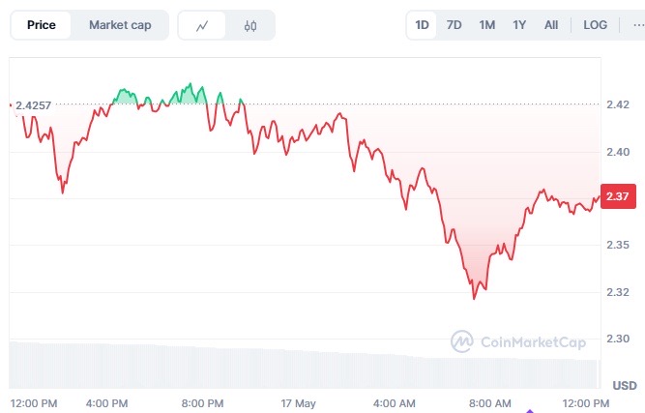
Task: Click the CoinMarketCap logo watermark
Action: tap(518, 341)
